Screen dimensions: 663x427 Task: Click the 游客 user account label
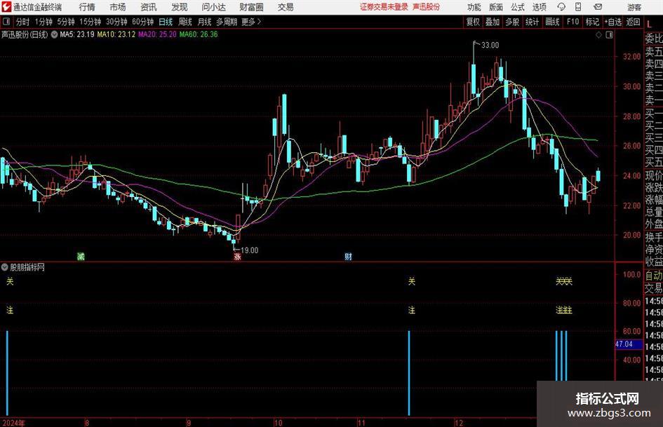pyautogui.click(x=634, y=7)
